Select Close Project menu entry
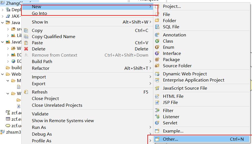The image size is (252, 144). click(45, 99)
